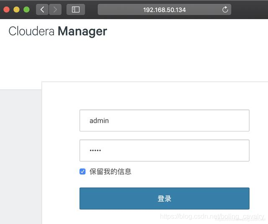This screenshot has width=268, height=224.
Task: Show the Safari sidebar panel
Action: tap(76, 10)
